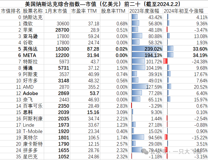Select the 微软 stock name cell
The image size is (208, 160).
click(28, 24)
